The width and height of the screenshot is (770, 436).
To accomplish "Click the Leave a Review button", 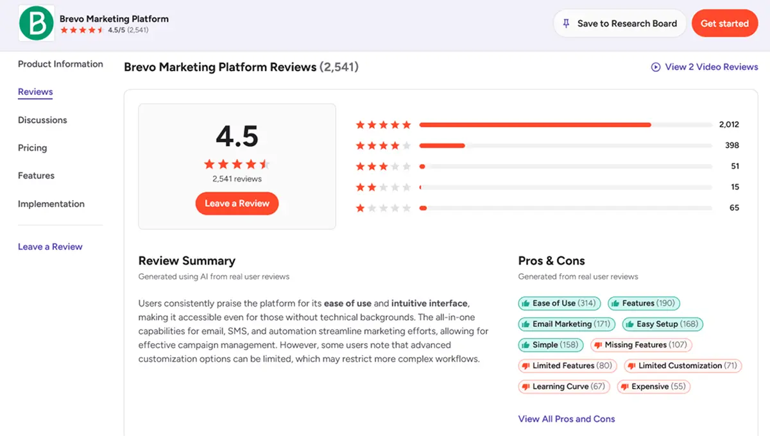I will click(x=237, y=203).
